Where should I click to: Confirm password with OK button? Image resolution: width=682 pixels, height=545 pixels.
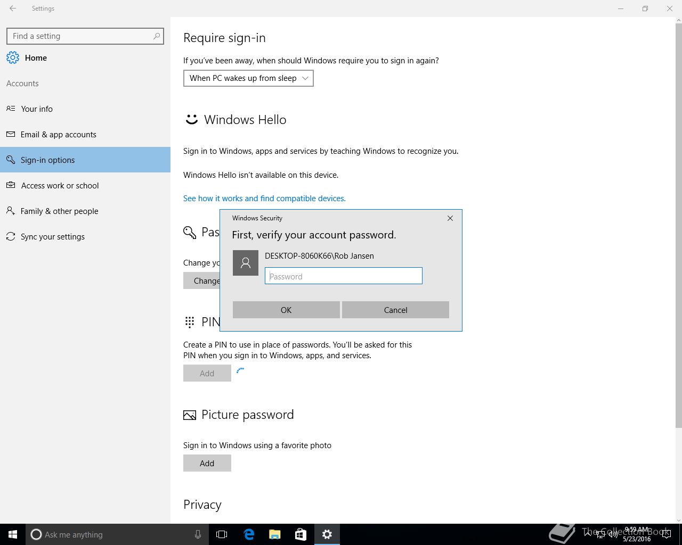coord(286,310)
